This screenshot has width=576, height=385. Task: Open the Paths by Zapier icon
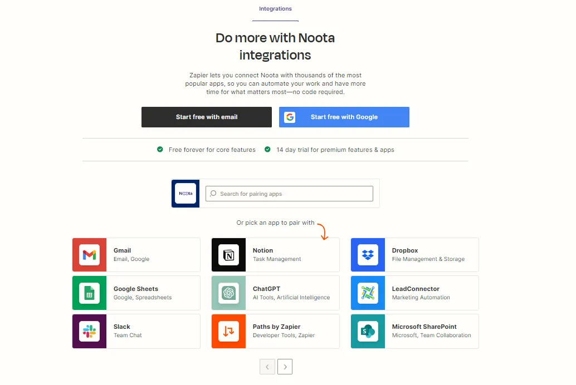(228, 331)
